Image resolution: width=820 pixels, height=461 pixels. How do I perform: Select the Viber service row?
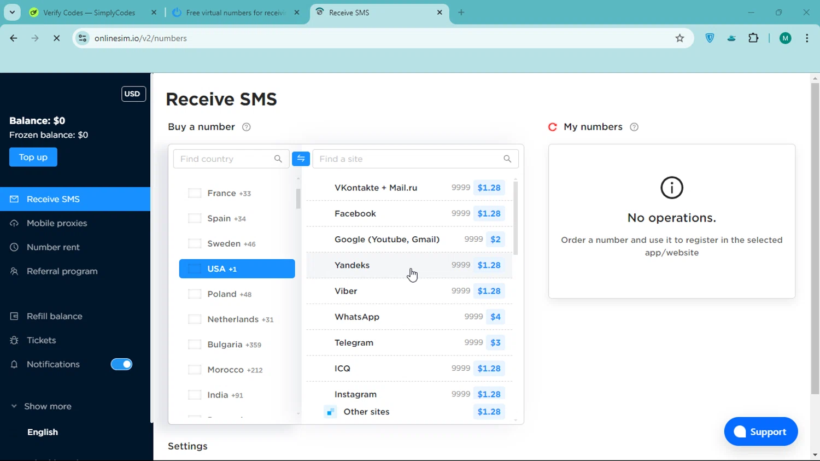(x=409, y=291)
